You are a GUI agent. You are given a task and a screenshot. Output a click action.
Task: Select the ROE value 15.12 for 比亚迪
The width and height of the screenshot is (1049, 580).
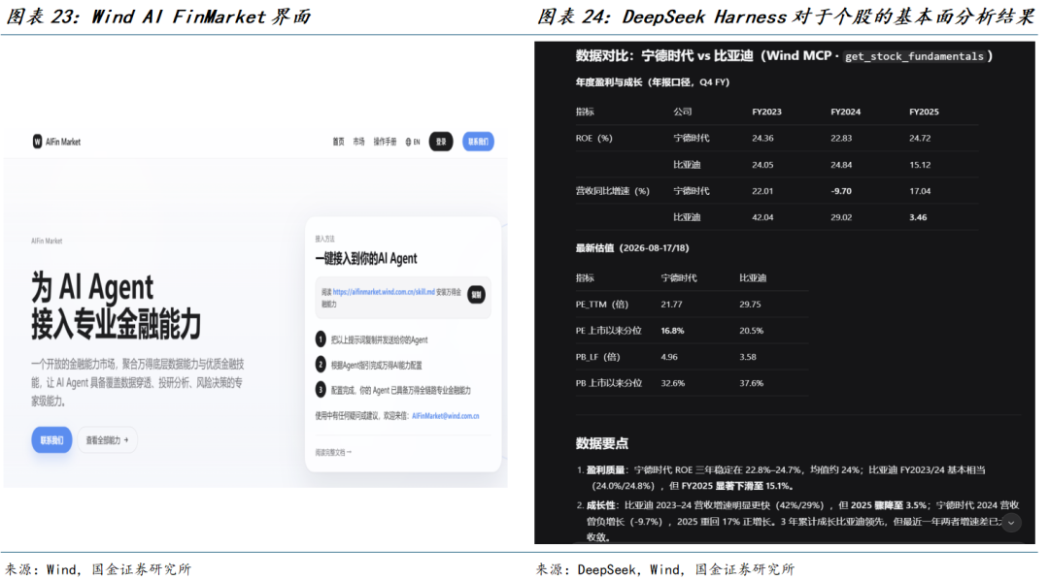click(x=920, y=165)
